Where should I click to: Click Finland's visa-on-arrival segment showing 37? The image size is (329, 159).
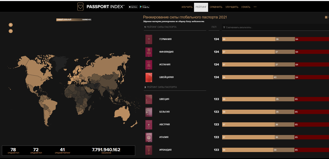285,52
